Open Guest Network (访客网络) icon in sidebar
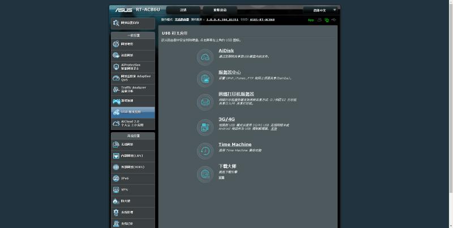The image size is (453, 228). click(x=116, y=55)
